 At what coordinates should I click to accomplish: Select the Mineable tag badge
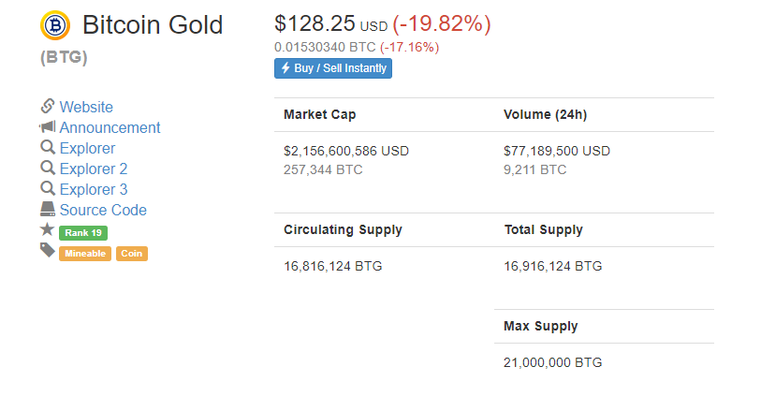[x=85, y=254]
